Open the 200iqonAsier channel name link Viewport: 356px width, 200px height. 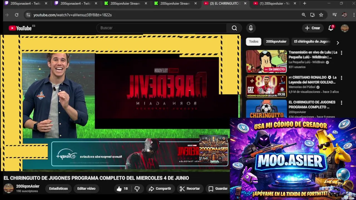[28, 186]
